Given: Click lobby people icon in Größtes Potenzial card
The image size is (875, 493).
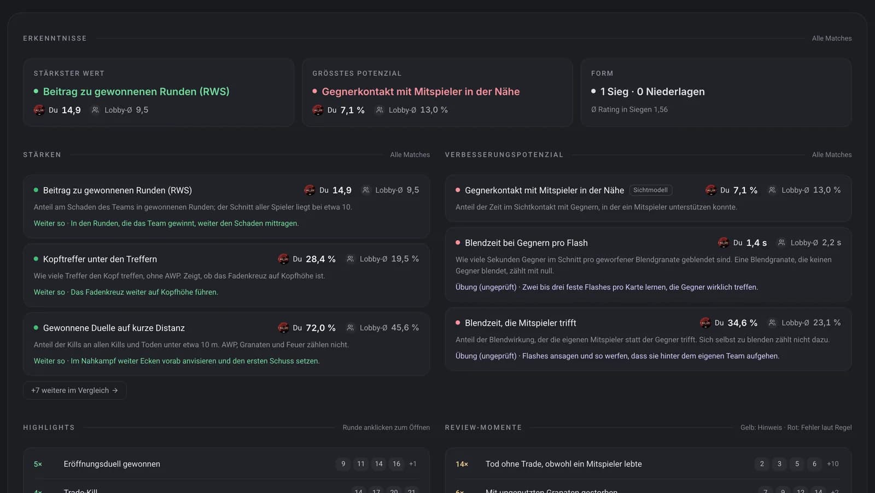Looking at the screenshot, I should tap(380, 110).
